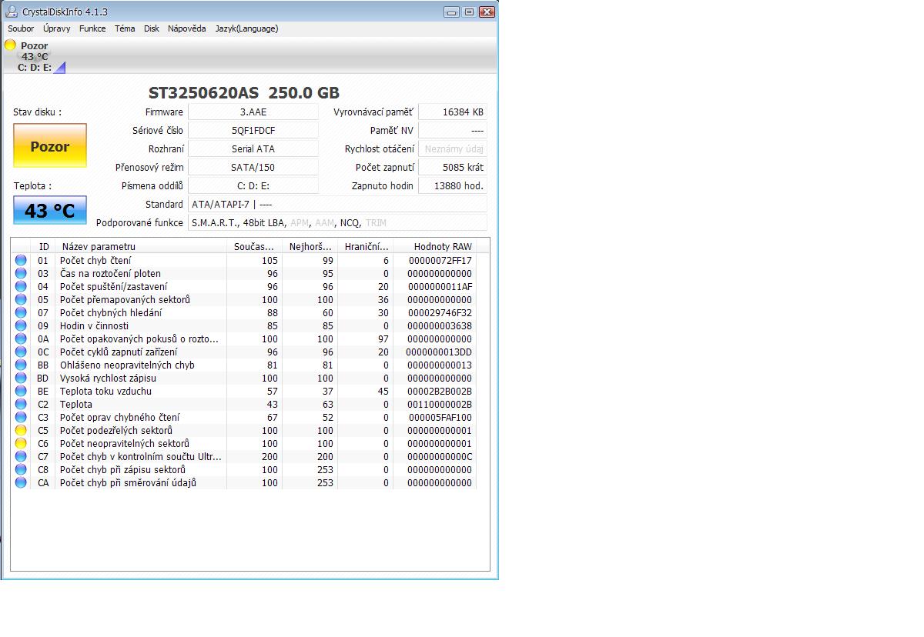Open the Funkce menu

click(x=92, y=28)
